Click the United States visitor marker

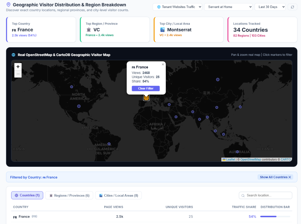[79, 106]
